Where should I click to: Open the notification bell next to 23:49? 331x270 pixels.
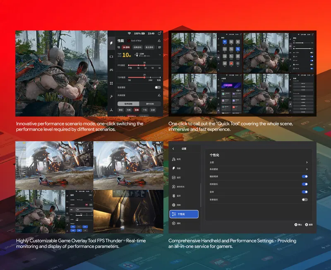pyautogui.click(x=159, y=33)
